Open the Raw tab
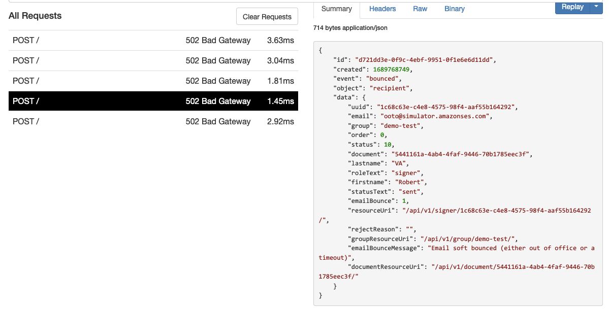 click(420, 9)
